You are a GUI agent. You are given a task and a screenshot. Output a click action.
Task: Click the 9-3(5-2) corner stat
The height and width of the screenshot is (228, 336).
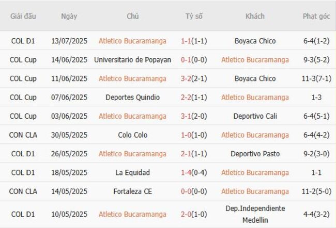tap(316, 60)
